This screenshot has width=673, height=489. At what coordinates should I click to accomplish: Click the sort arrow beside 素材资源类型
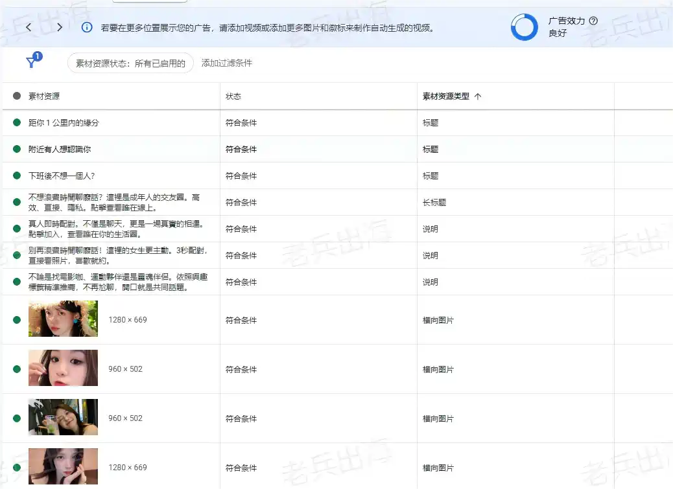pos(478,97)
